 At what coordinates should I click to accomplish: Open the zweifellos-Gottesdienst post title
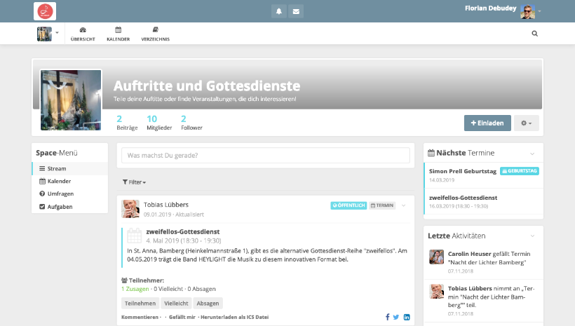(182, 232)
